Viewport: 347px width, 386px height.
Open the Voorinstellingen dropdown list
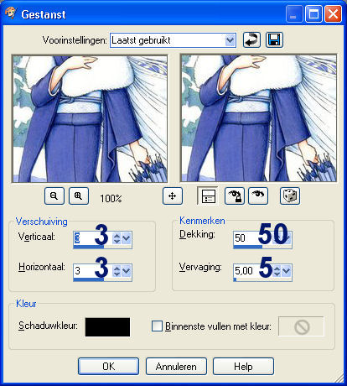230,40
